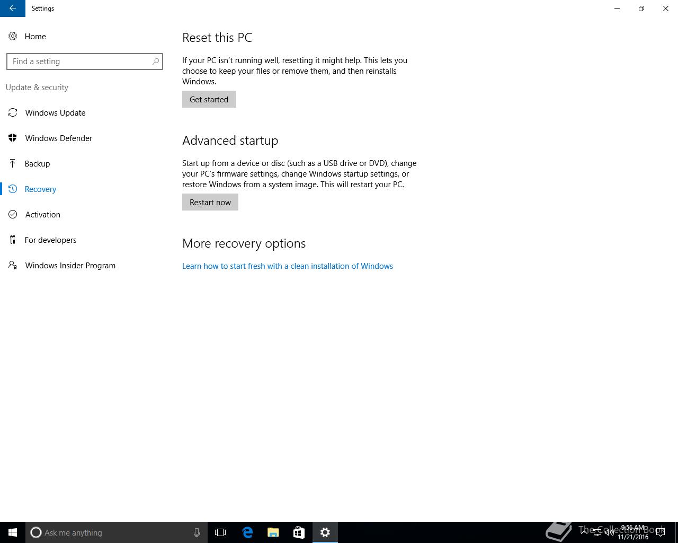Close the Settings window

pyautogui.click(x=666, y=8)
